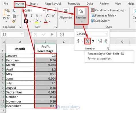Select column G header
Screen dimensions: 136x113
(x=122, y=42)
